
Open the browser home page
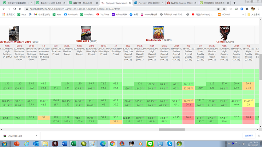(x=20, y=9)
